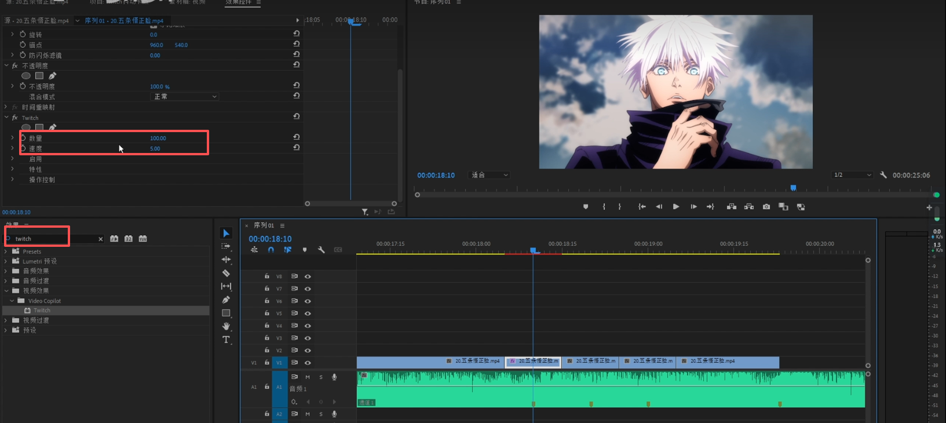Open 混合模式 blend mode dropdown
This screenshot has height=423, width=946.
(185, 96)
